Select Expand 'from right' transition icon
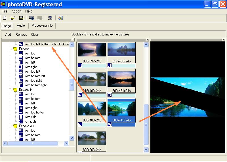This screenshot has height=162, width=227. [x=21, y=67]
